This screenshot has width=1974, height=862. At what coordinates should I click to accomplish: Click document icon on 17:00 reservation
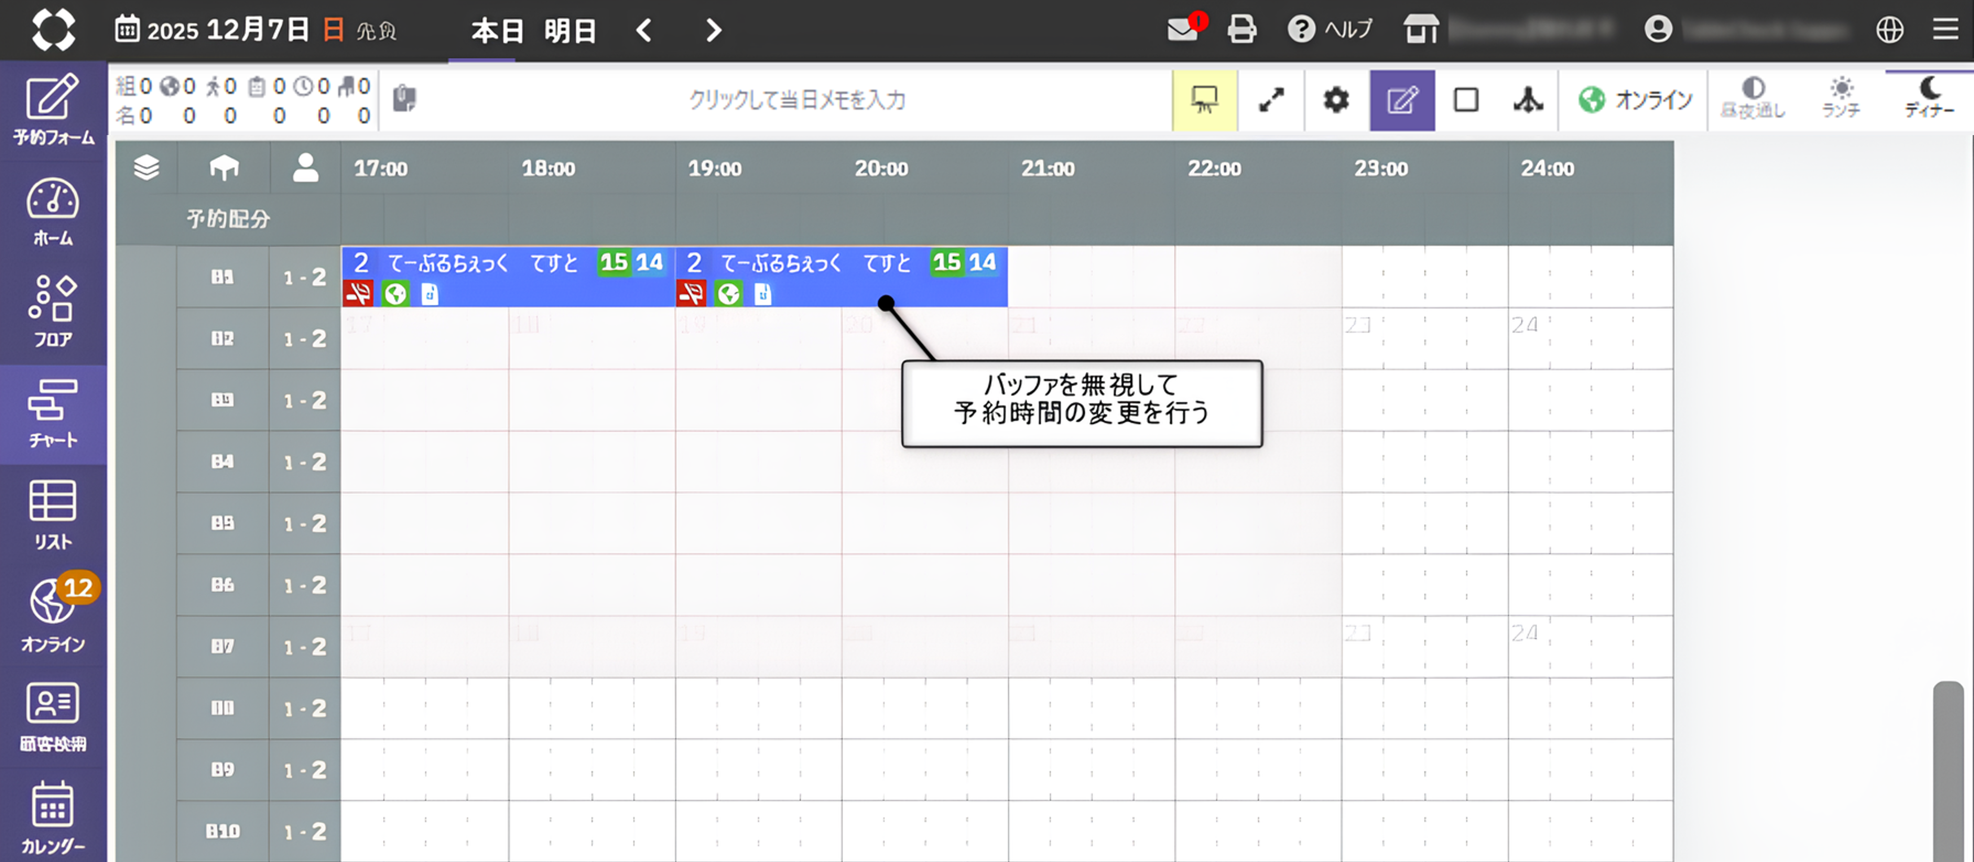pos(430,293)
